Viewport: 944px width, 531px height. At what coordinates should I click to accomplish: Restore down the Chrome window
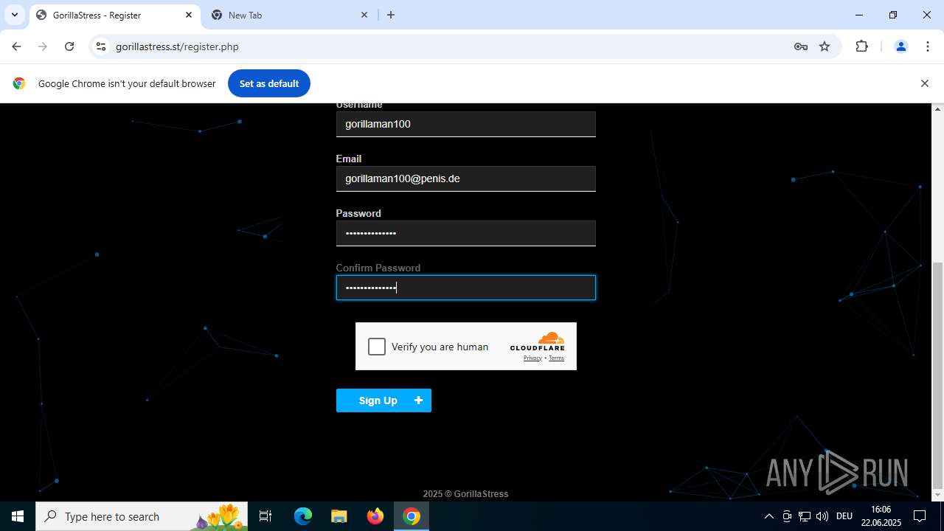tap(893, 15)
